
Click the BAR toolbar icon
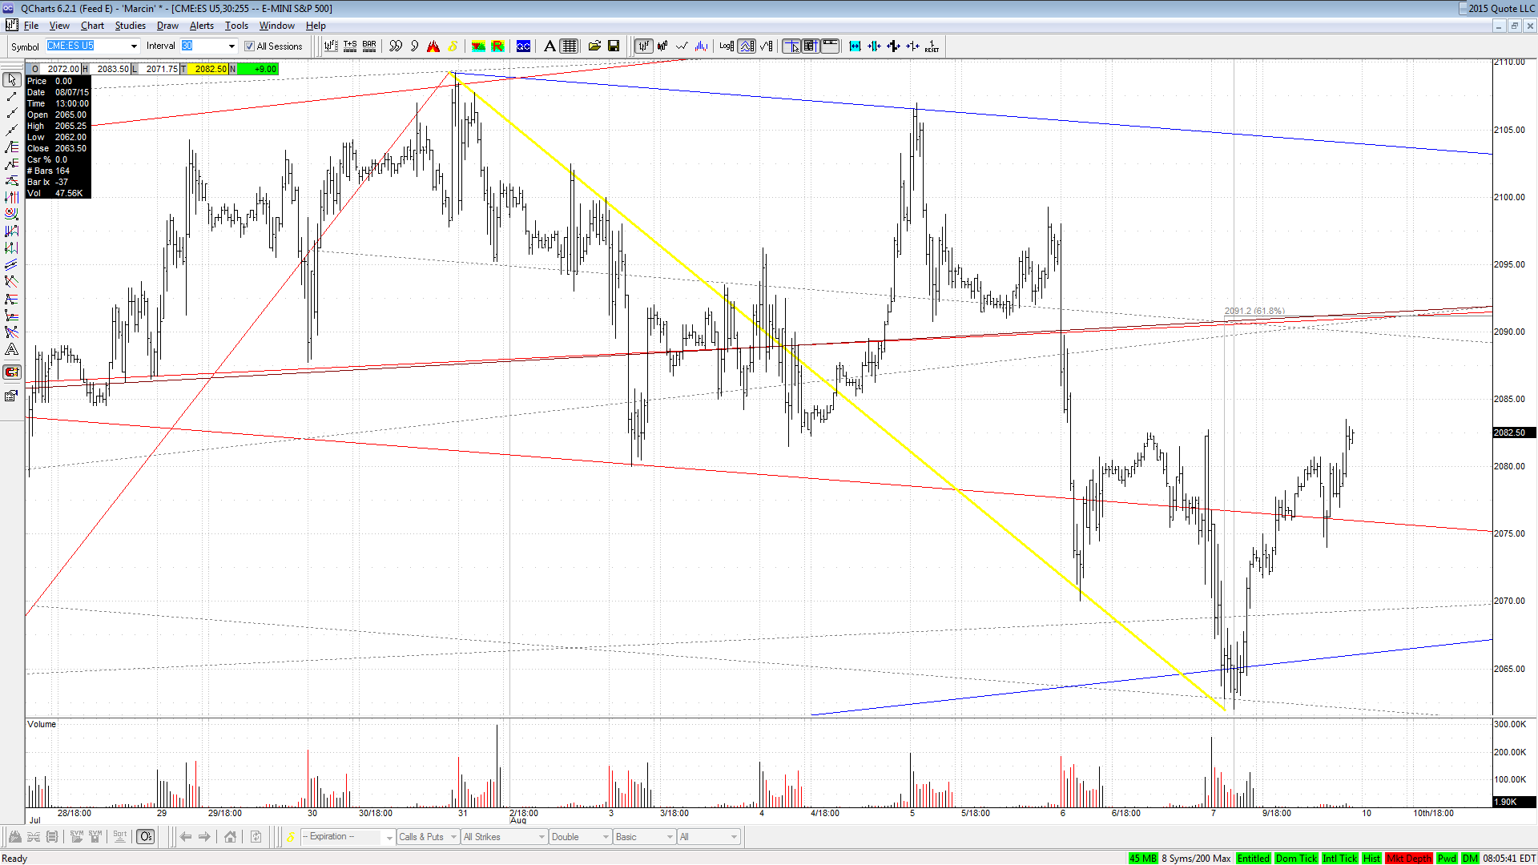[x=369, y=46]
